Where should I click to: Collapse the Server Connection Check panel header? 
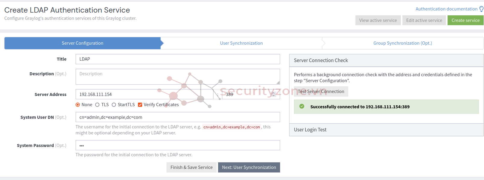tap(386, 60)
